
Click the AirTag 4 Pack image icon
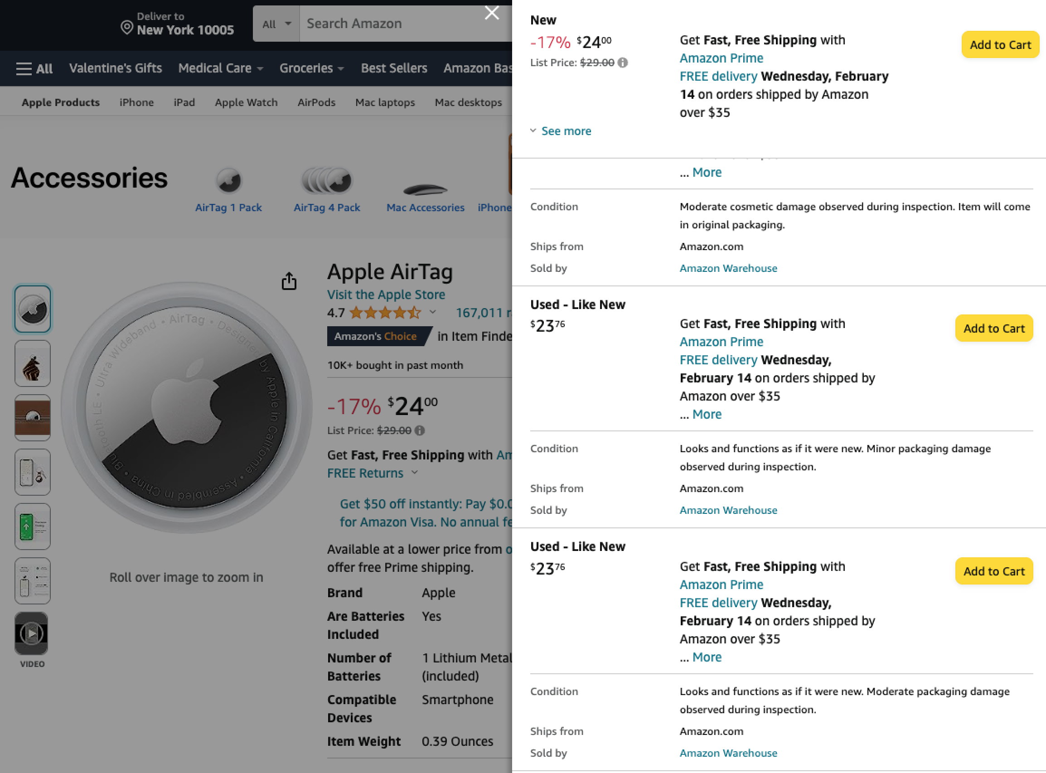(327, 181)
